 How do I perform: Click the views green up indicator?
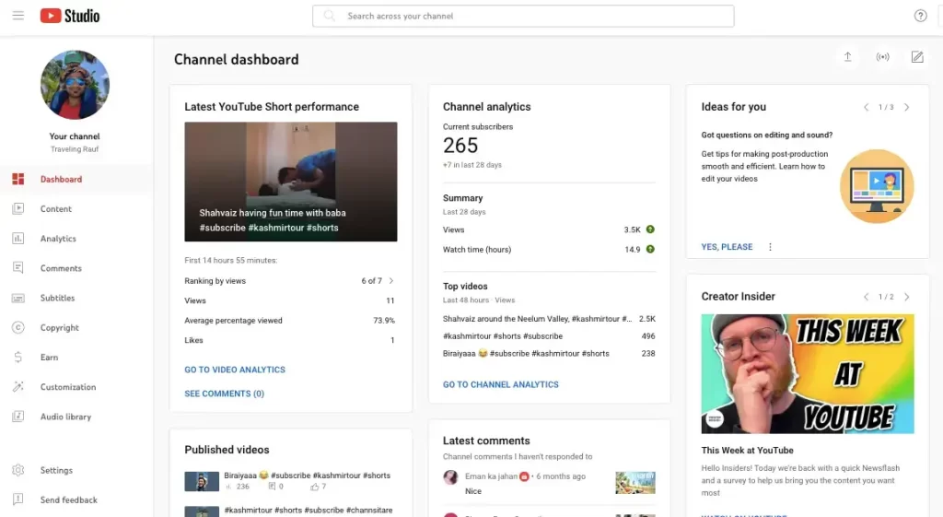coord(650,229)
